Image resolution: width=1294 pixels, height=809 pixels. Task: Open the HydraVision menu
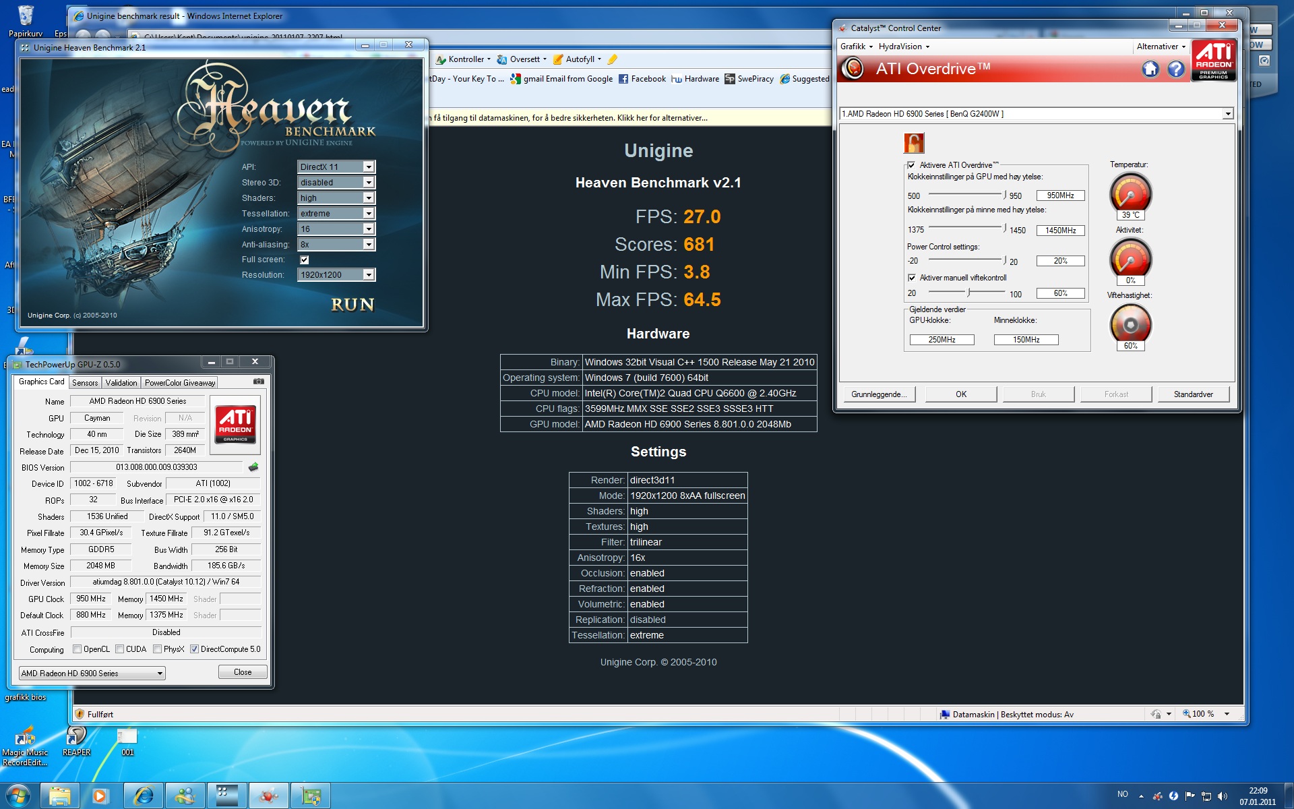point(904,47)
